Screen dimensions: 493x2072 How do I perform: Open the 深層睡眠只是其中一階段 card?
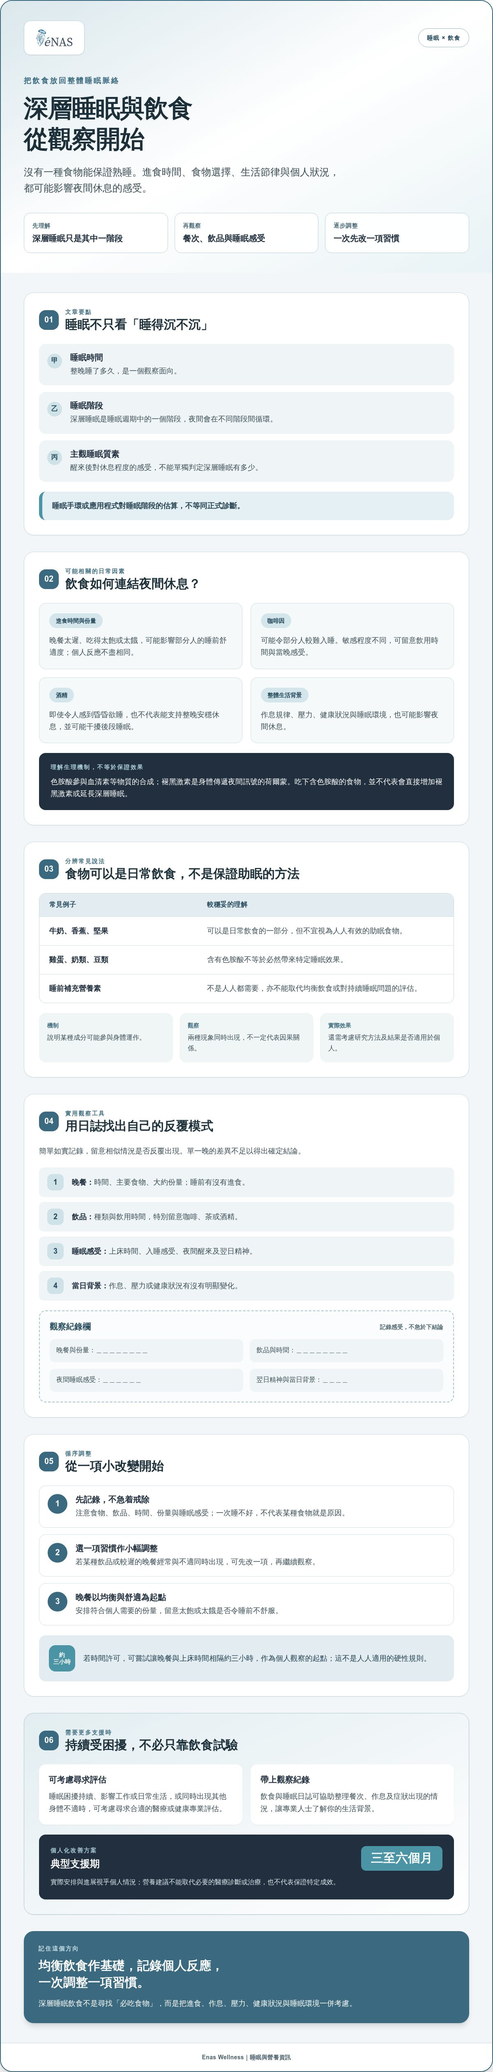[x=96, y=233]
